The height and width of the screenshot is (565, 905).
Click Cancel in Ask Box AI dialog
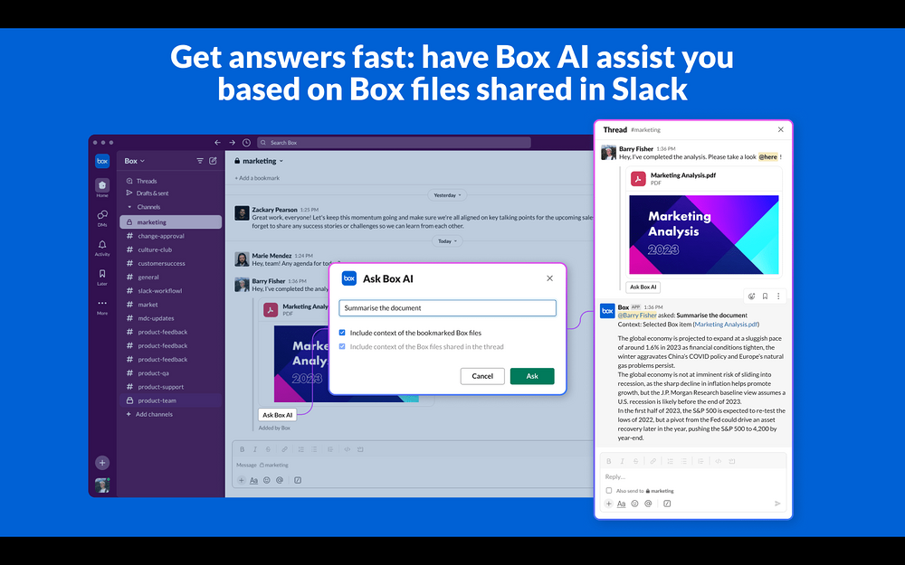482,376
